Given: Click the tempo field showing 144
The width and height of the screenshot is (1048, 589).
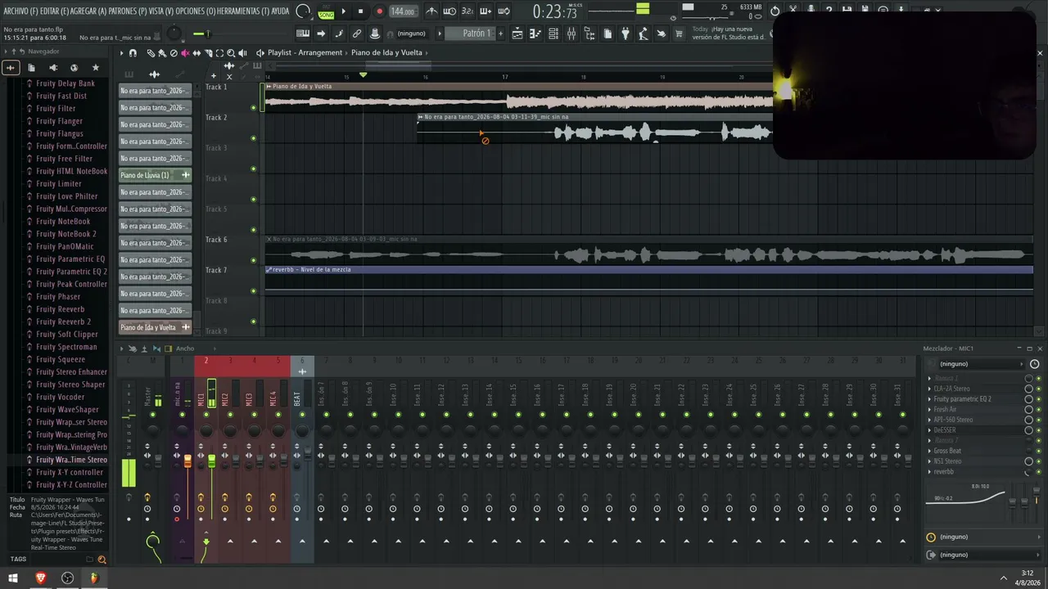Looking at the screenshot, I should pyautogui.click(x=402, y=11).
